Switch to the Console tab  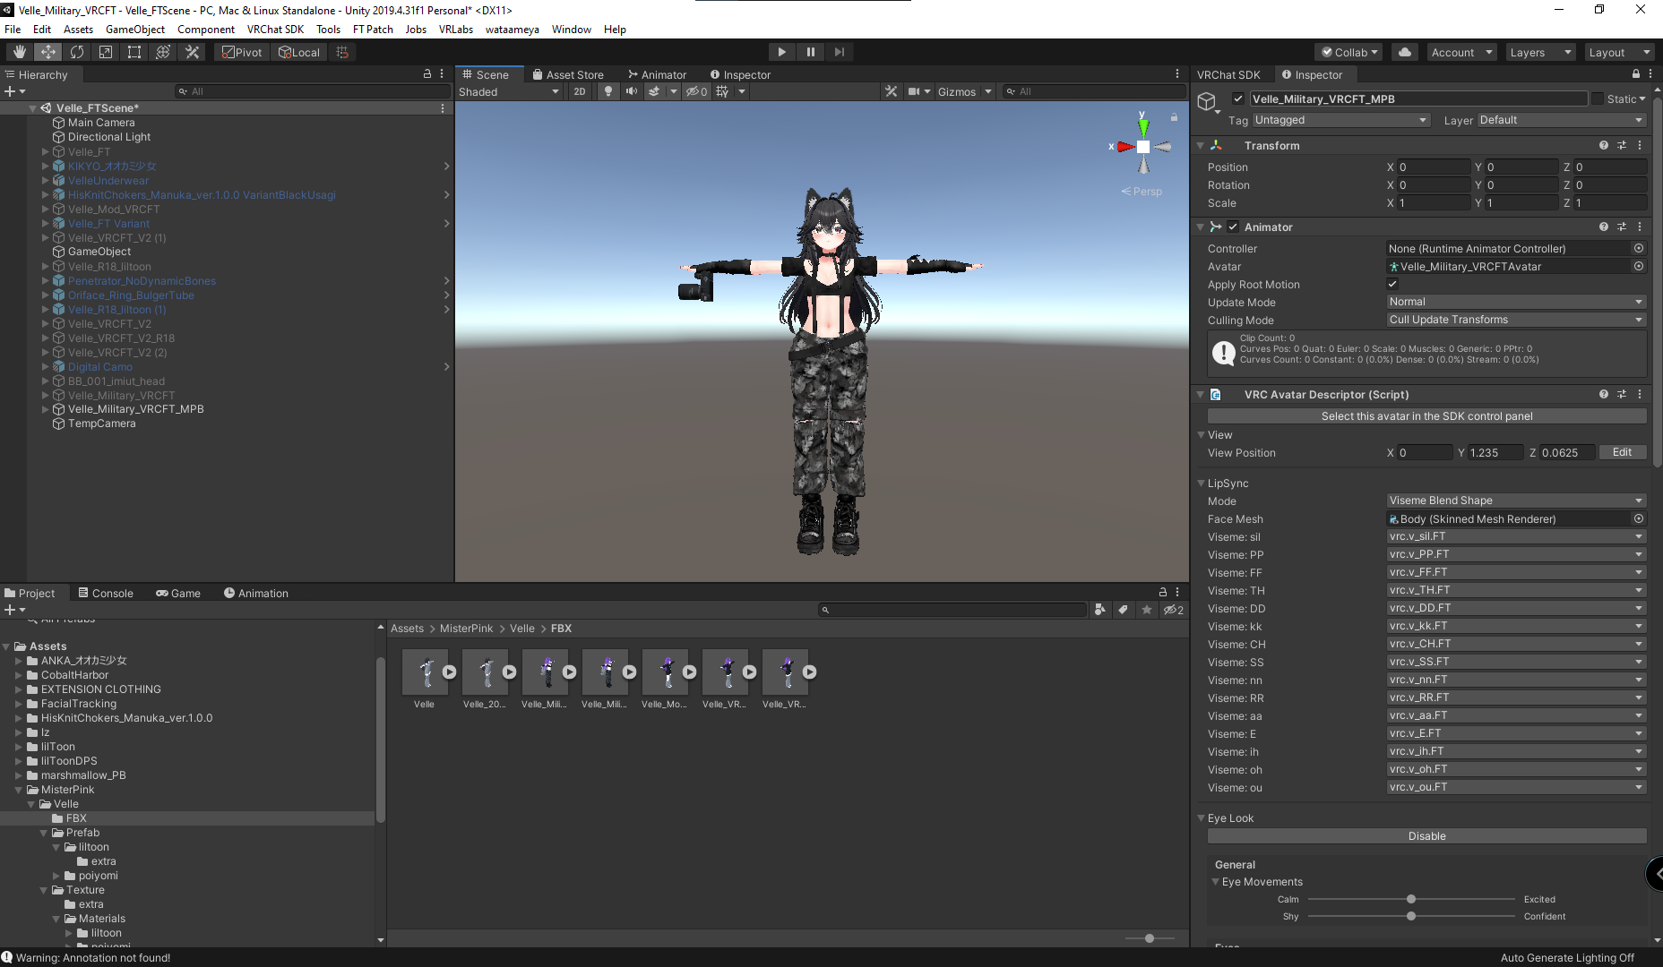105,593
